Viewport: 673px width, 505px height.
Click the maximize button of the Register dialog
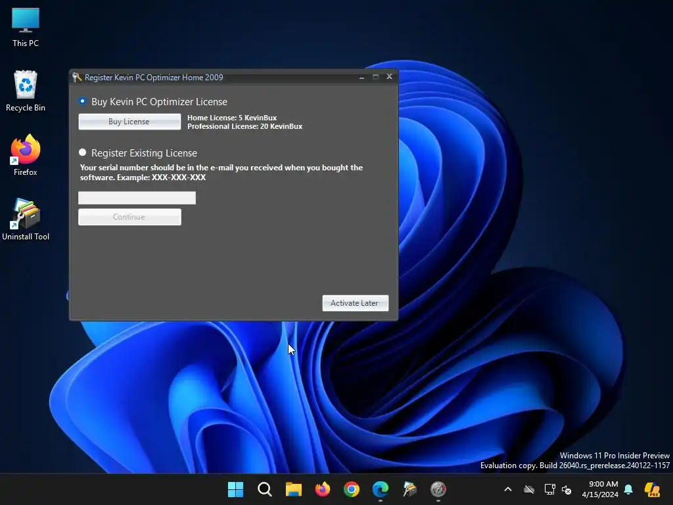pyautogui.click(x=375, y=76)
